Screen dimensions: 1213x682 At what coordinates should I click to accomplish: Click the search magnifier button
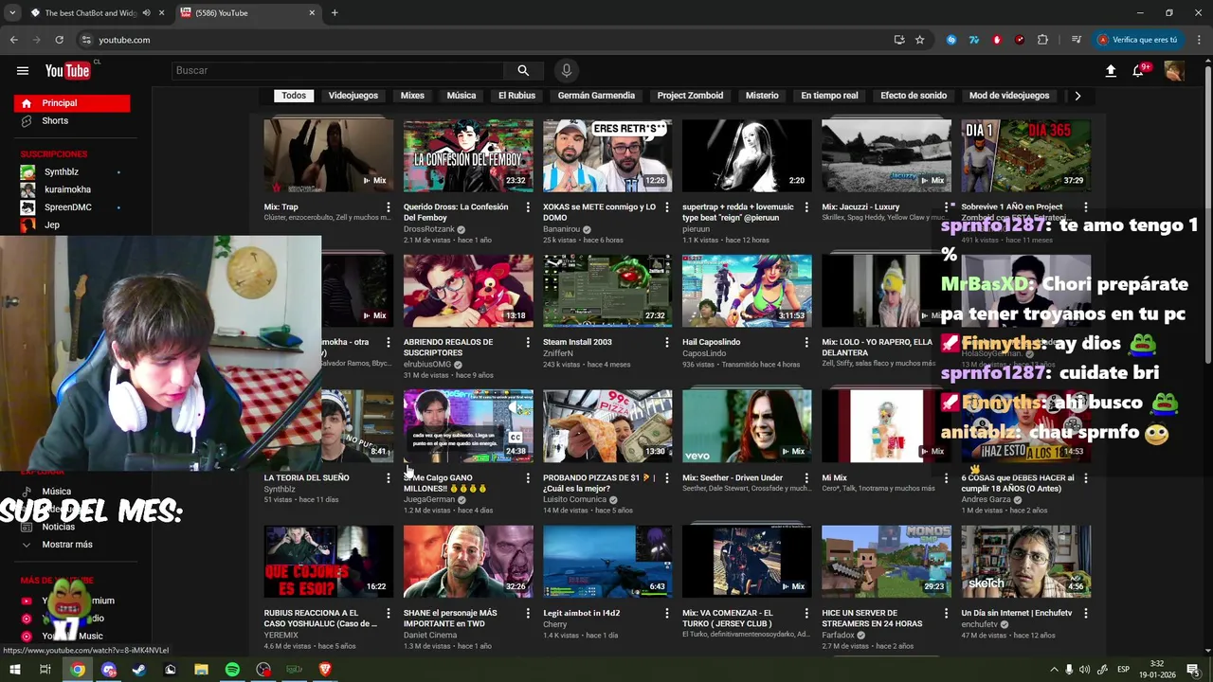(523, 70)
